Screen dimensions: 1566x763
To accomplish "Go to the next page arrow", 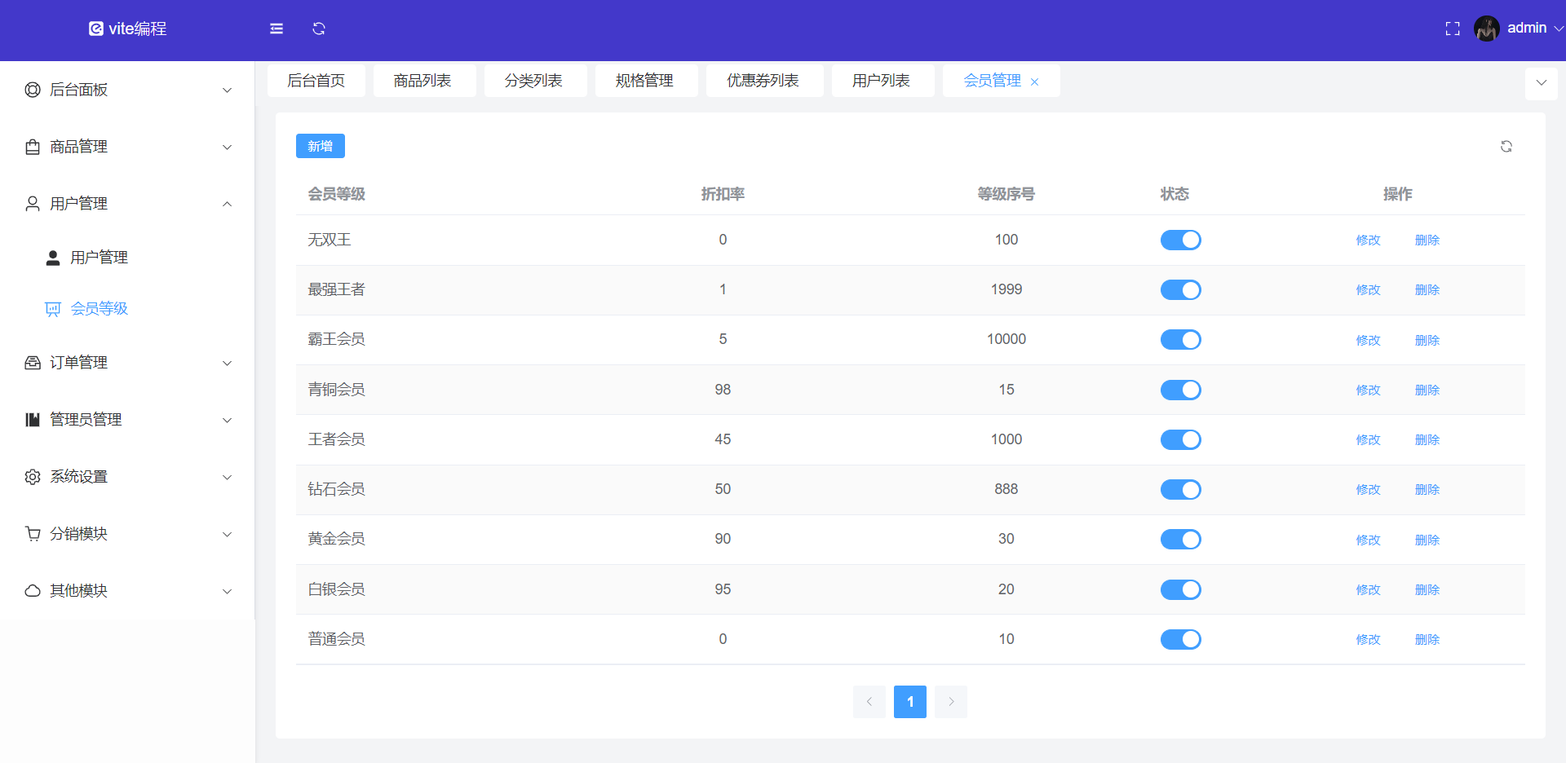I will (951, 702).
